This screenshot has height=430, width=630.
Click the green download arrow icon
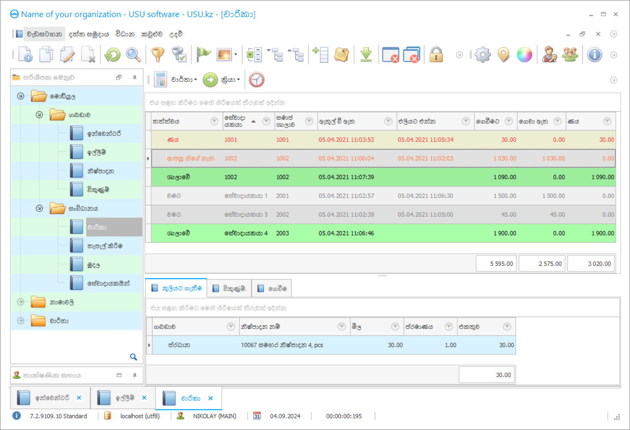click(366, 55)
